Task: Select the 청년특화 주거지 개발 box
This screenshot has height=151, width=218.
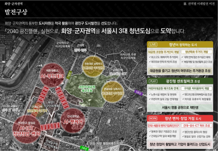Action: pos(197,52)
